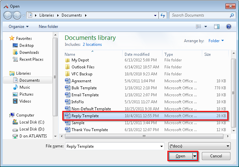Open the file type (*docx) dropdown

point(200,146)
